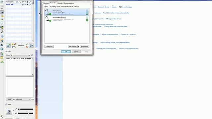Click the Configure button
Screen dimensions: 212x119
coord(49,46)
